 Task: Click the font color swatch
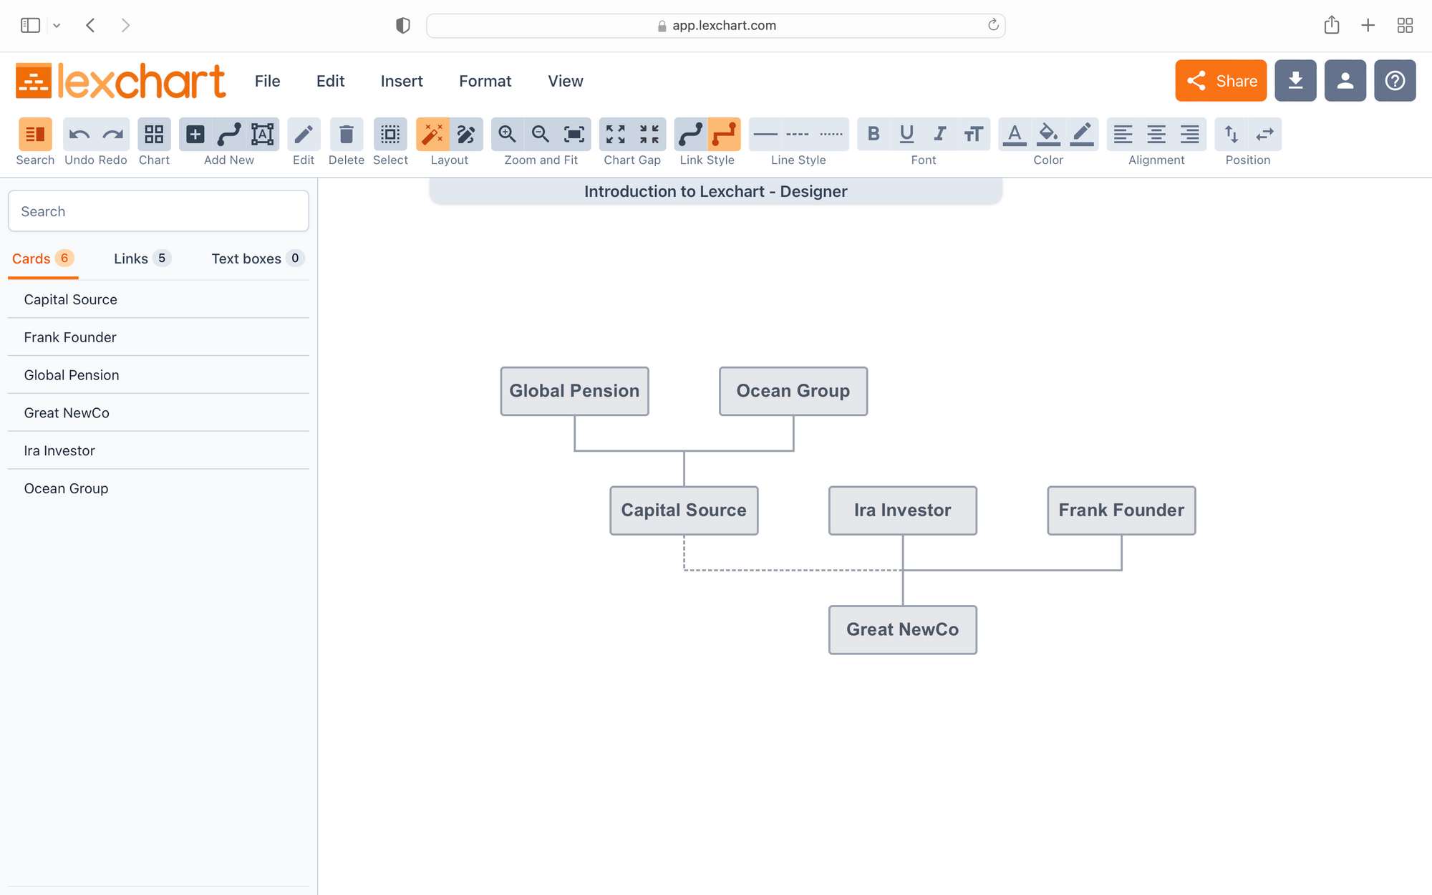coord(1015,133)
